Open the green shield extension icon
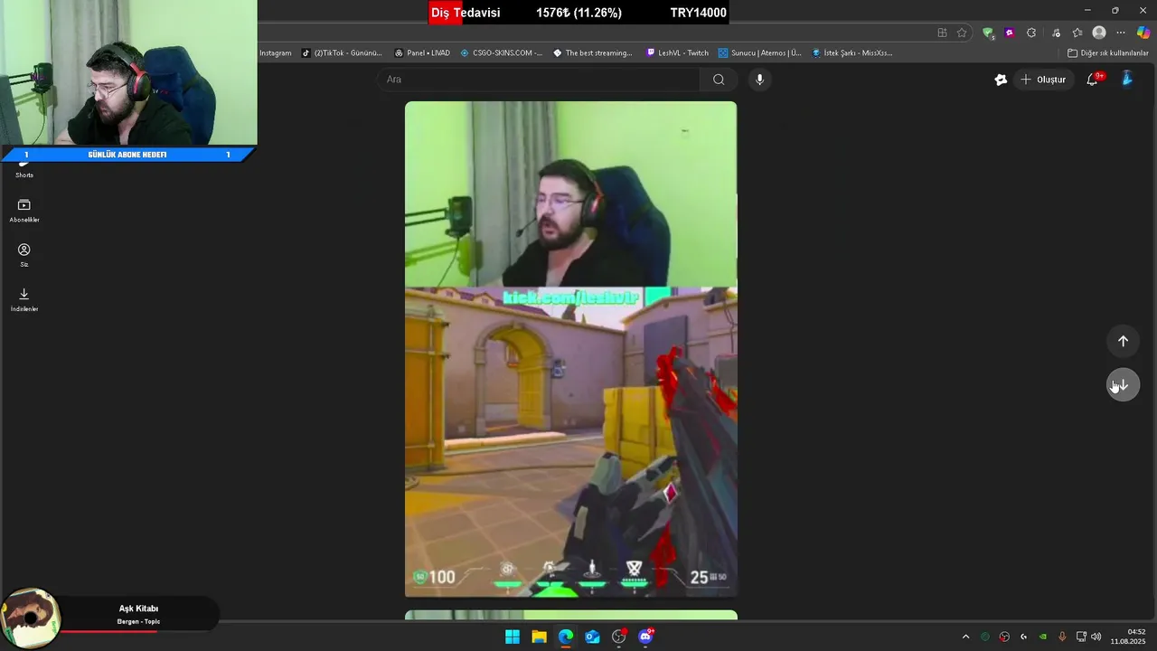Viewport: 1157px width, 651px height. [x=988, y=33]
